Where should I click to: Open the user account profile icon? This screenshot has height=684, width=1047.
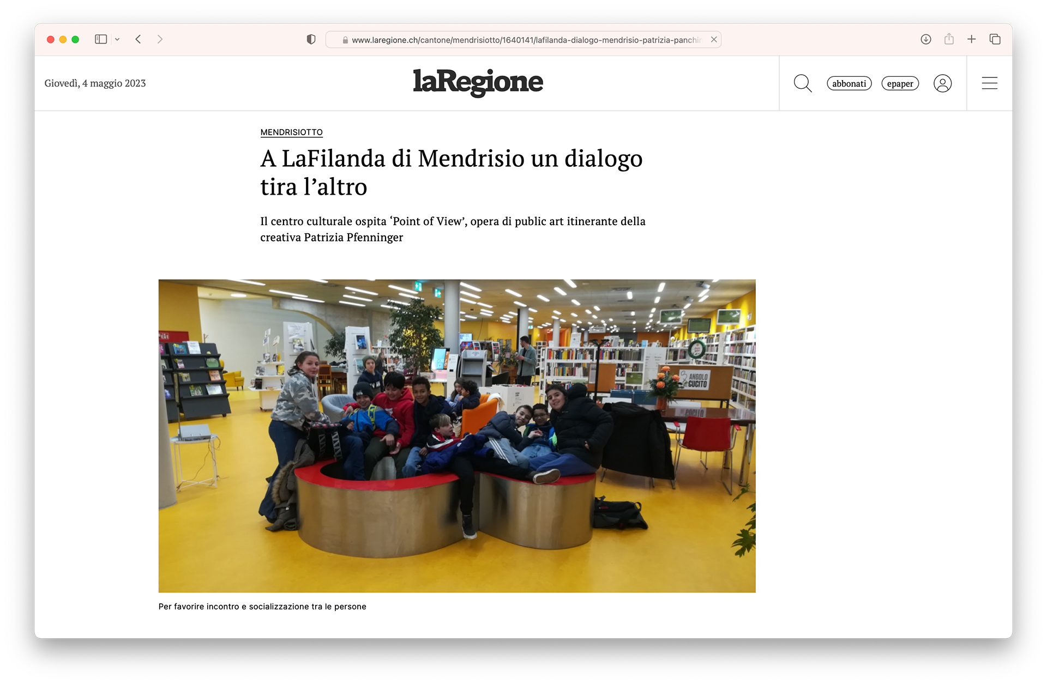coord(942,83)
